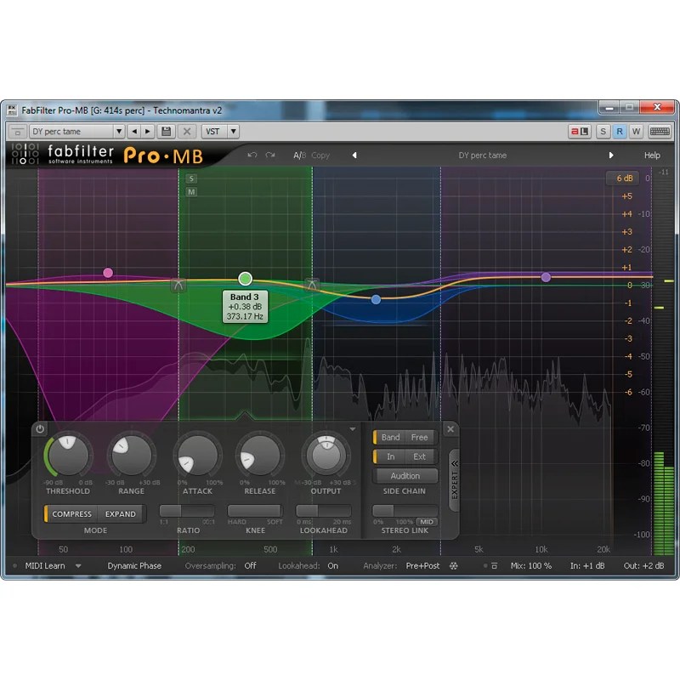Load the next FabFilter preset with right triangle

pyautogui.click(x=611, y=156)
